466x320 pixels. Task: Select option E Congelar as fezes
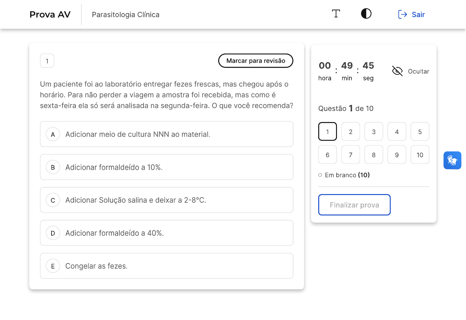point(166,266)
